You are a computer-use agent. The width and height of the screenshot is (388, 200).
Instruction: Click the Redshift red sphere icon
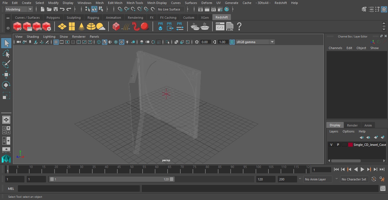(x=145, y=27)
